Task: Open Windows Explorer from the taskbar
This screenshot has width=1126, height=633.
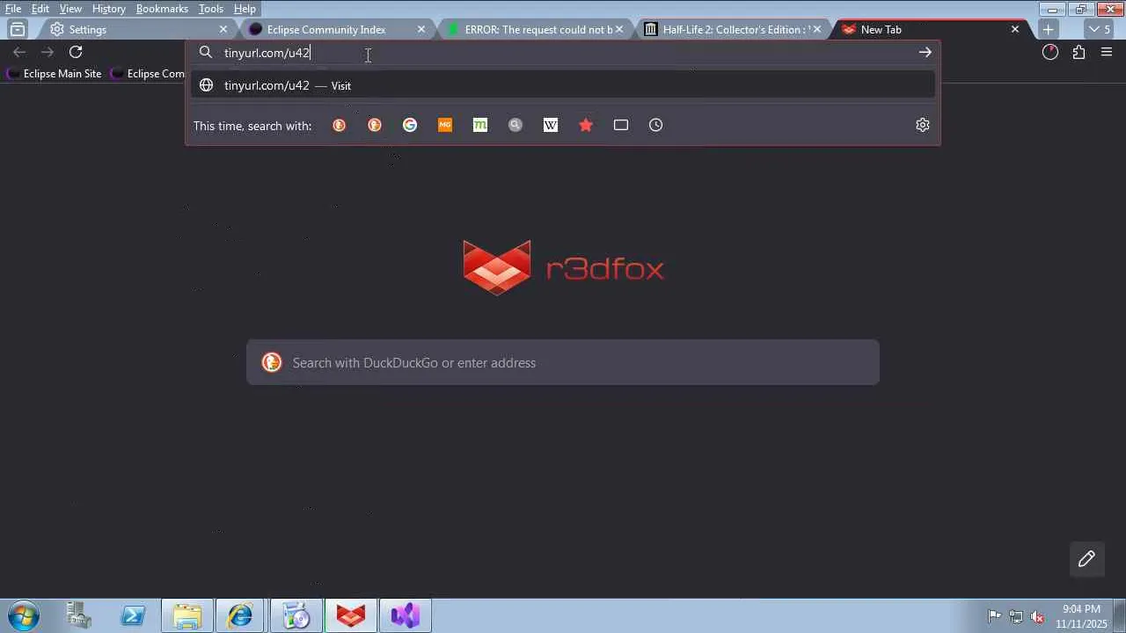Action: point(186,615)
